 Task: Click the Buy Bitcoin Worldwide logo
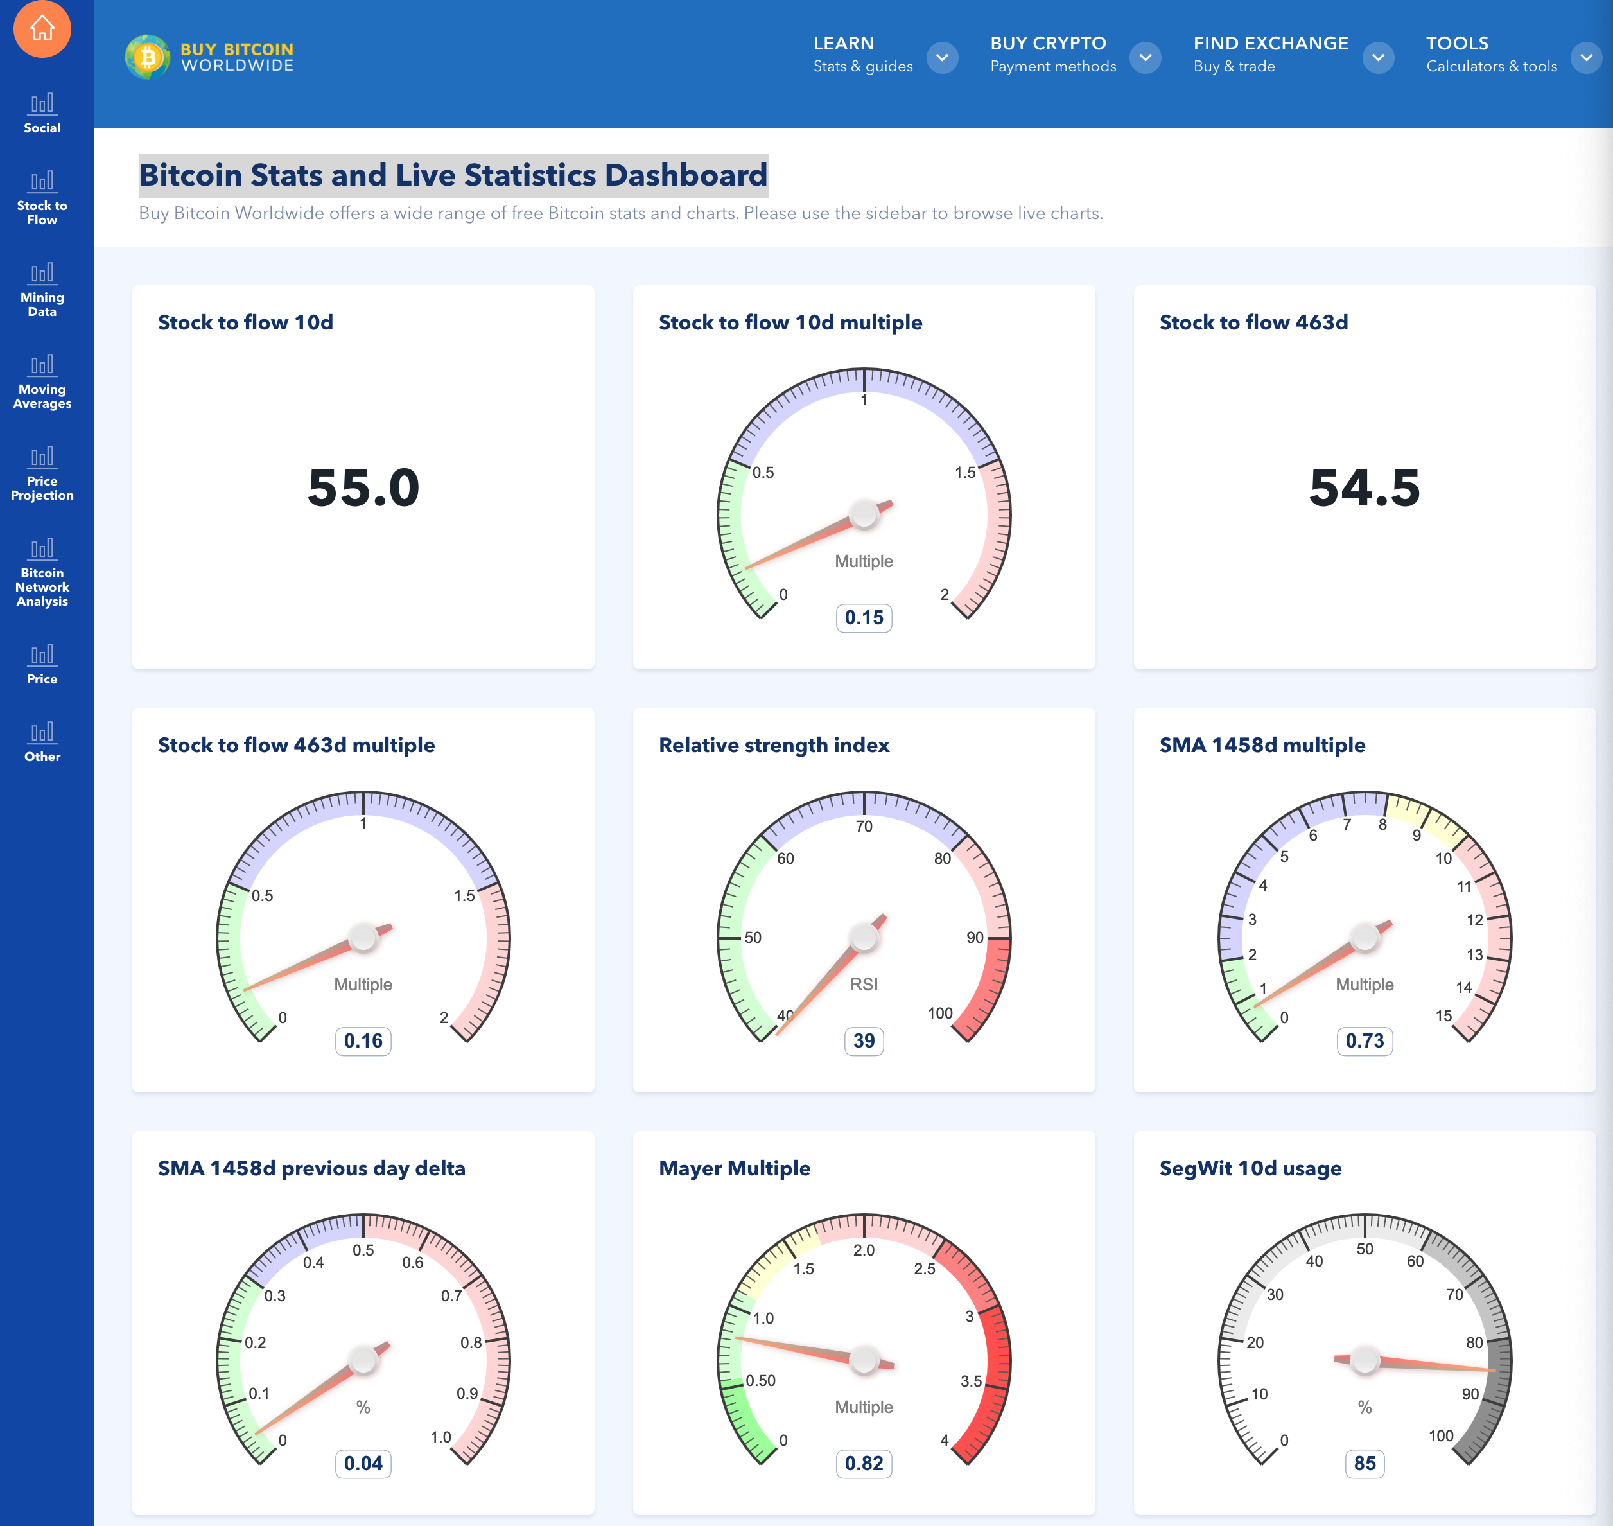(x=210, y=57)
